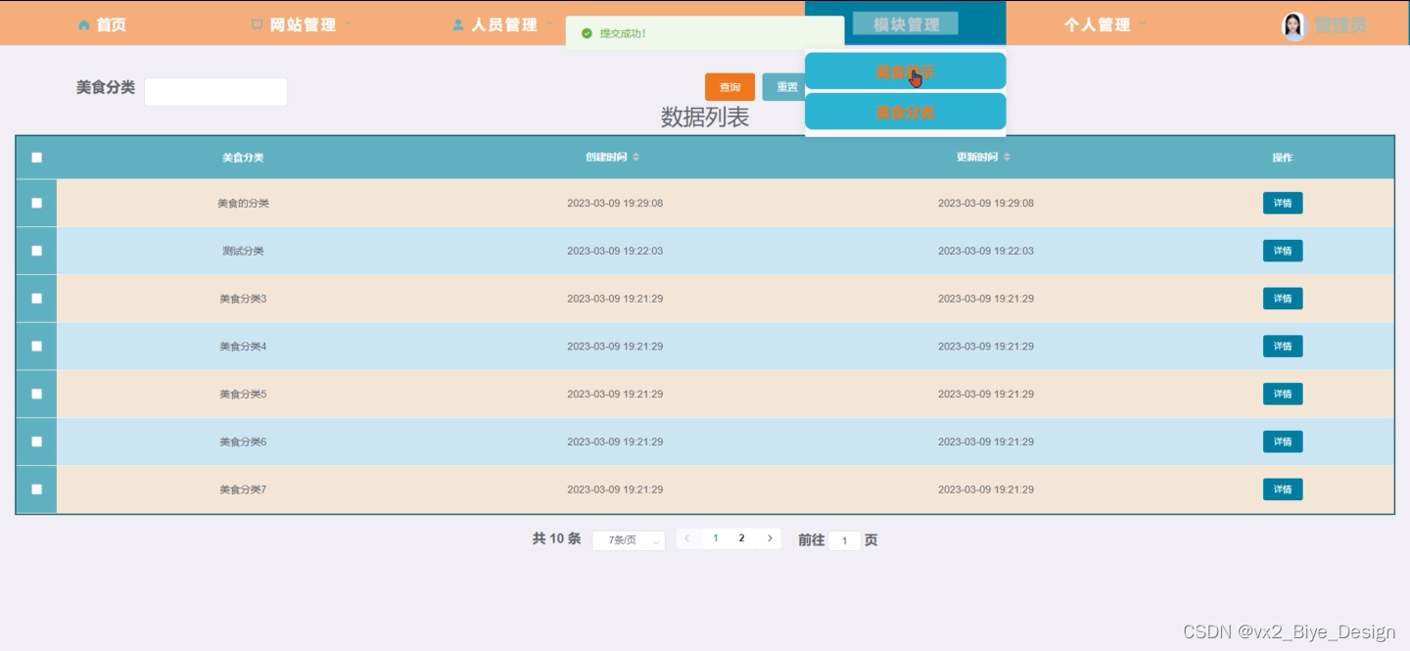Image resolution: width=1410 pixels, height=651 pixels.
Task: Click the 更新时间 column header text
Action: point(977,158)
